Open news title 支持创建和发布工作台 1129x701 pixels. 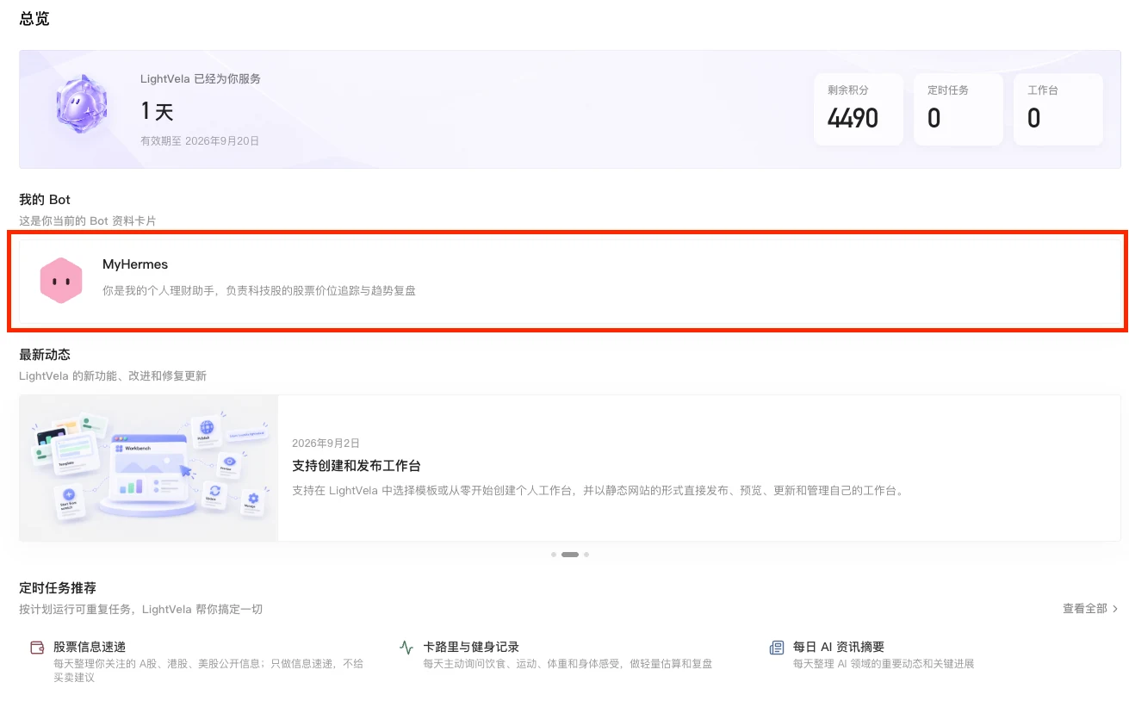tap(357, 466)
